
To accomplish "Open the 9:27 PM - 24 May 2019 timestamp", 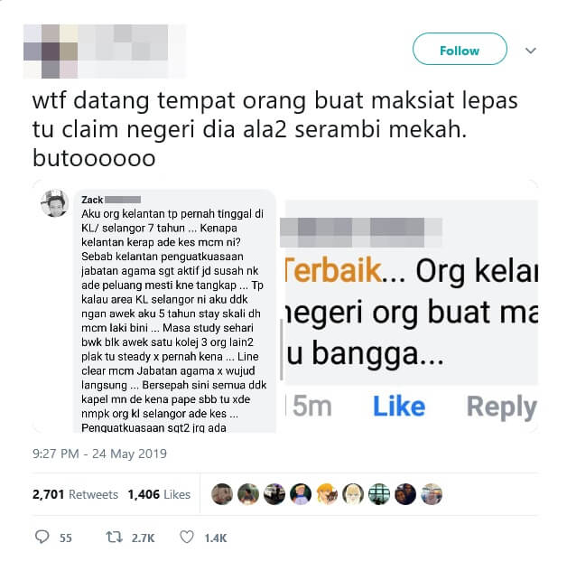I will click(99, 454).
